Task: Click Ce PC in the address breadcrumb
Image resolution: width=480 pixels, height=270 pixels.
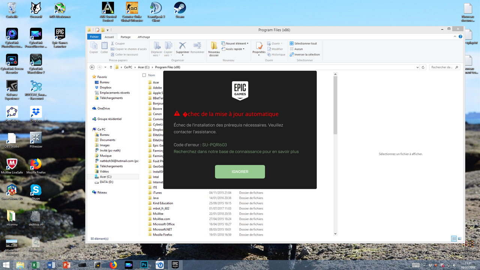Action: pyautogui.click(x=128, y=67)
